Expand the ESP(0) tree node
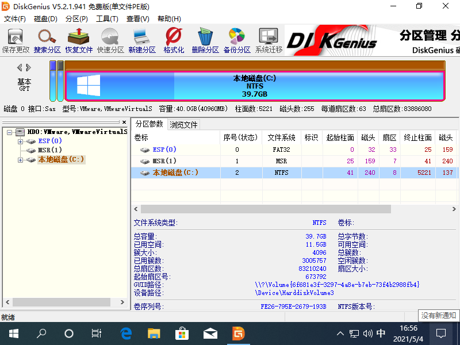 coord(21,141)
